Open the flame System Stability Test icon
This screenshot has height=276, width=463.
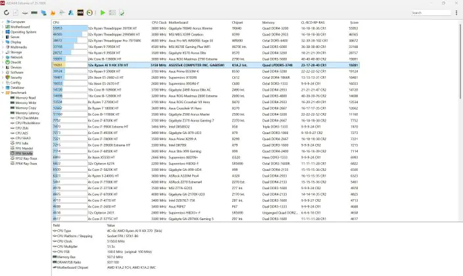[x=53, y=12]
